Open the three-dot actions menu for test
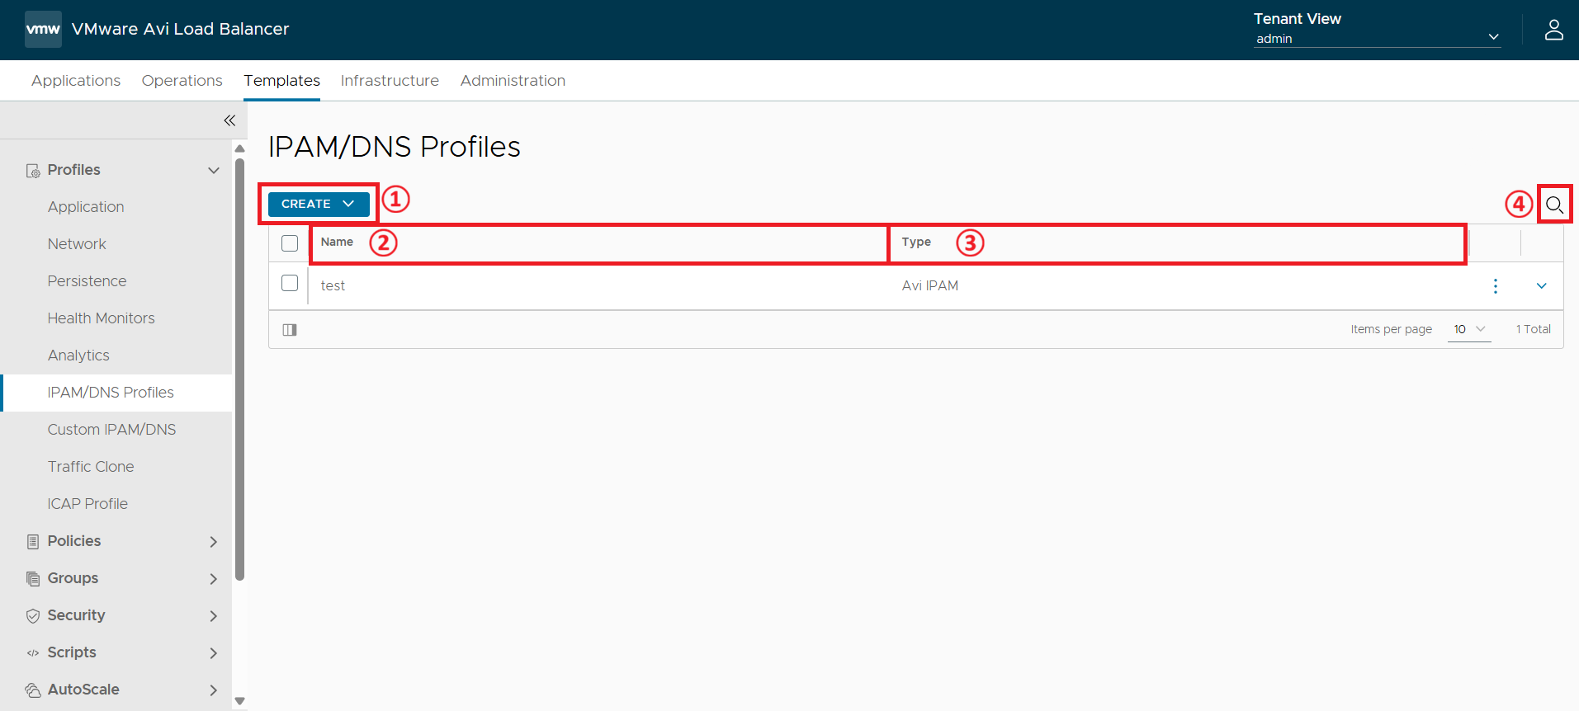Screen dimensions: 1579x711 click(1495, 285)
